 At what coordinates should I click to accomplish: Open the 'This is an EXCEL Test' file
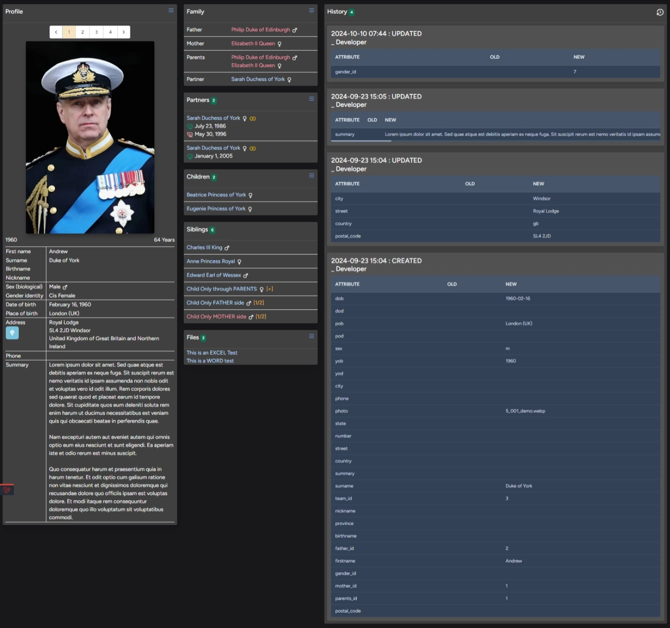coord(212,353)
